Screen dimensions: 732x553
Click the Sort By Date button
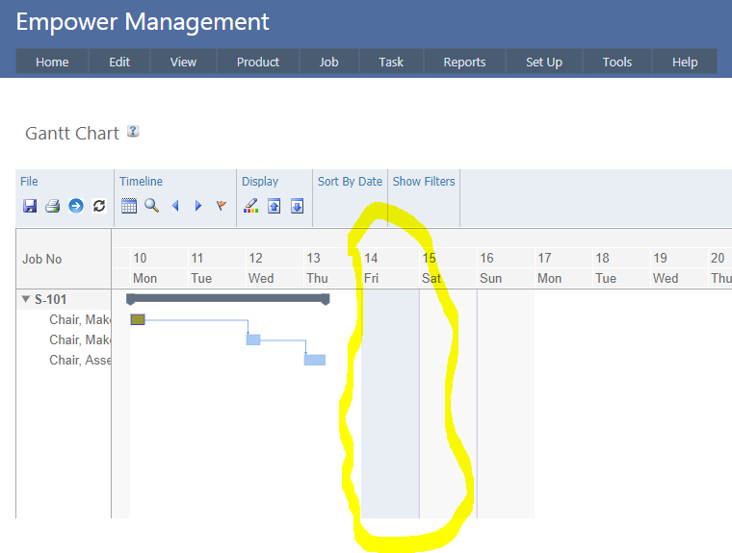click(x=350, y=181)
